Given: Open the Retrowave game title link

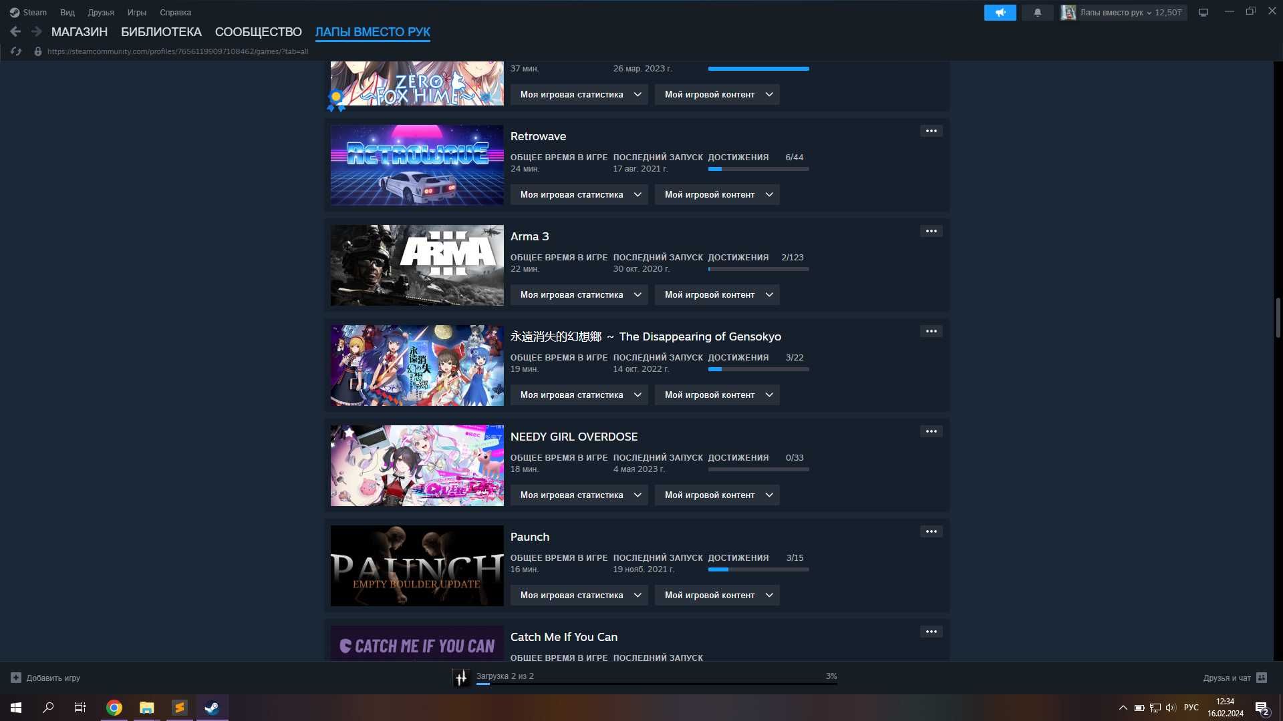Looking at the screenshot, I should coord(538,136).
